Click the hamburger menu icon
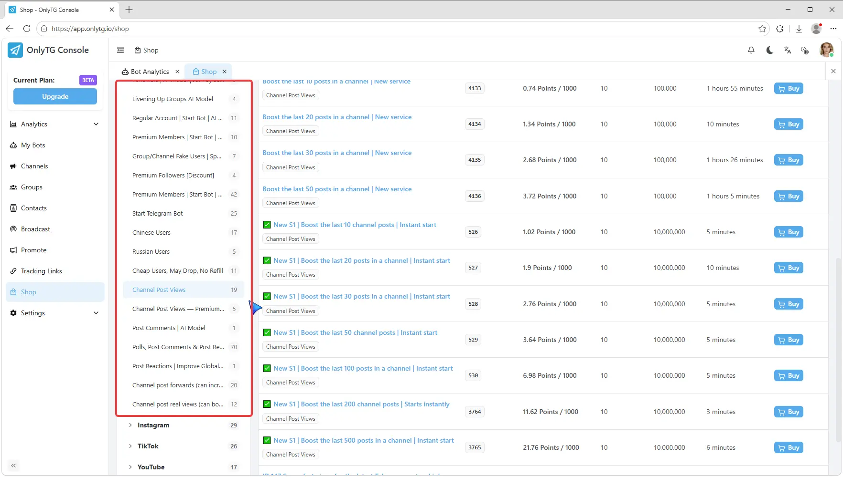The height and width of the screenshot is (477, 843). pyautogui.click(x=120, y=50)
